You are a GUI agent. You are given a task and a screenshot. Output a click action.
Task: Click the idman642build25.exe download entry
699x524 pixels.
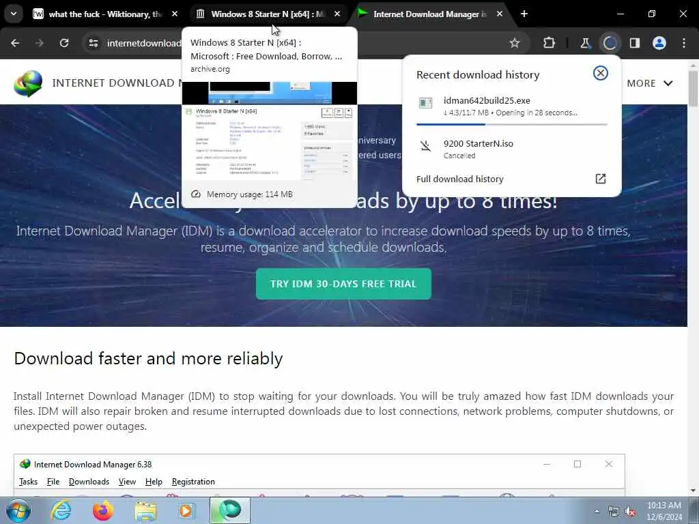[511, 106]
